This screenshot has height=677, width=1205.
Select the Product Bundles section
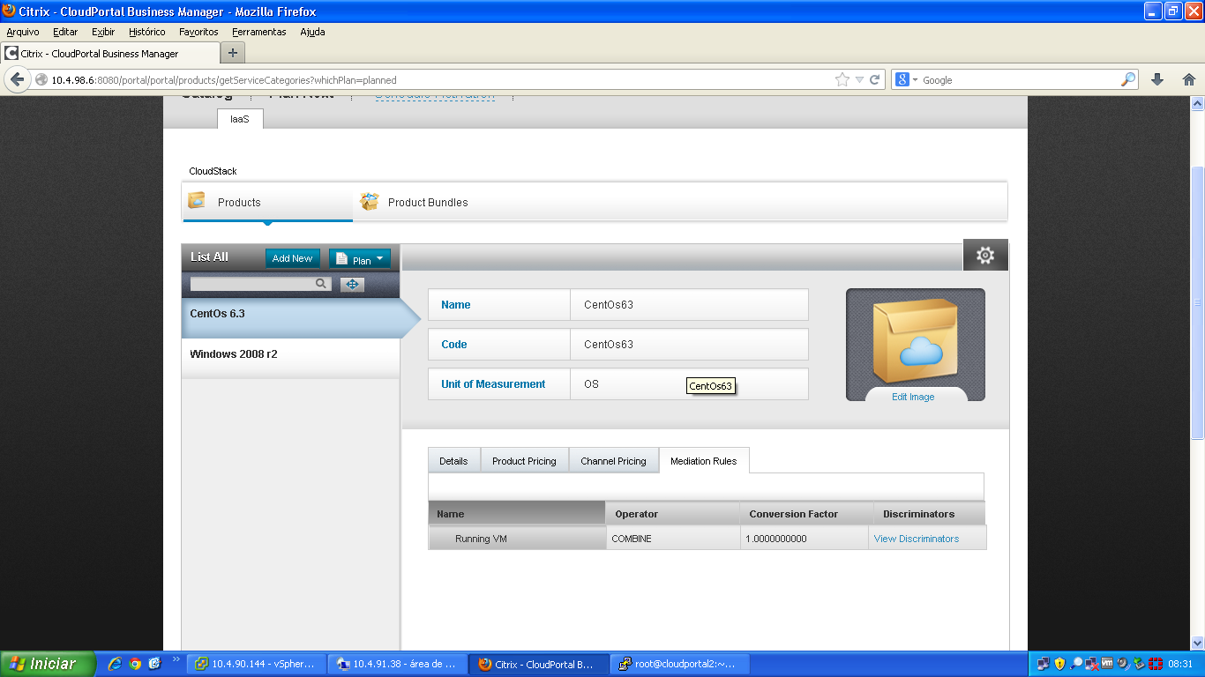pyautogui.click(x=428, y=202)
